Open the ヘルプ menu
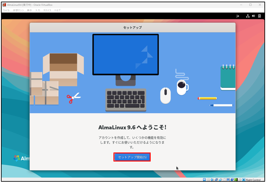The width and height of the screenshot is (267, 183). tap(57, 10)
